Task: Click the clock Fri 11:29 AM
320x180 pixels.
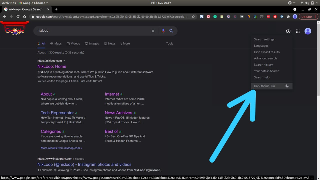Action: [160, 3]
